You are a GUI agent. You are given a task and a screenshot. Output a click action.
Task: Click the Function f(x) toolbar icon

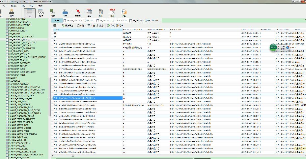point(53,12)
